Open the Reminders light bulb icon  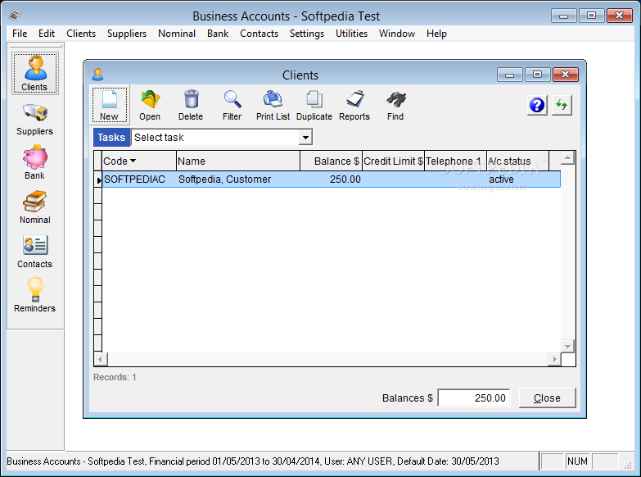(34, 289)
